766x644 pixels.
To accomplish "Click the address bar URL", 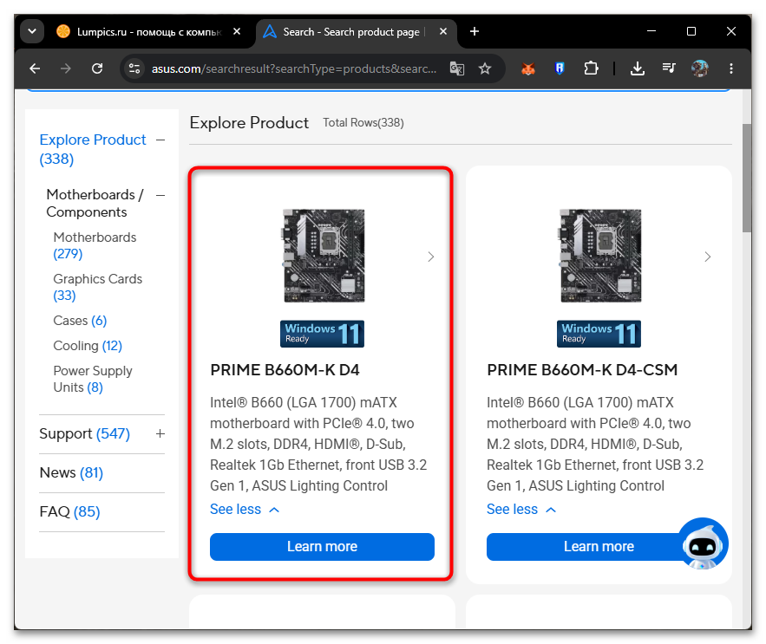I will [x=294, y=68].
